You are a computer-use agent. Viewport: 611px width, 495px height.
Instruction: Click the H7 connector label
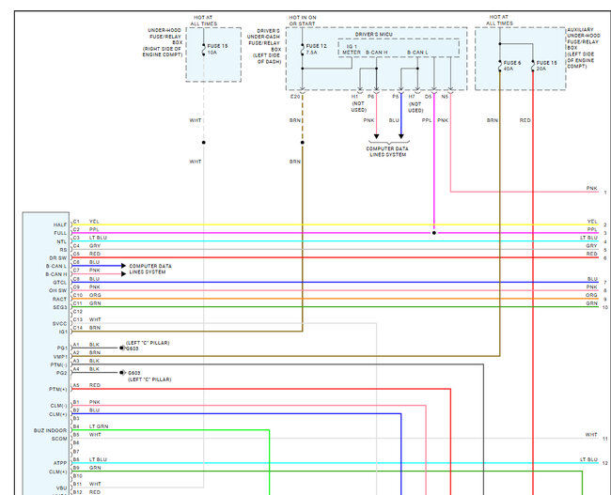coord(412,97)
